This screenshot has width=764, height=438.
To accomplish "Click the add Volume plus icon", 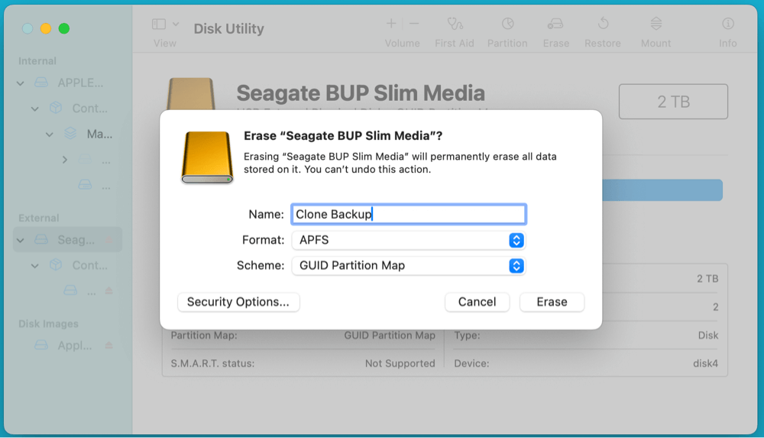I will click(391, 24).
